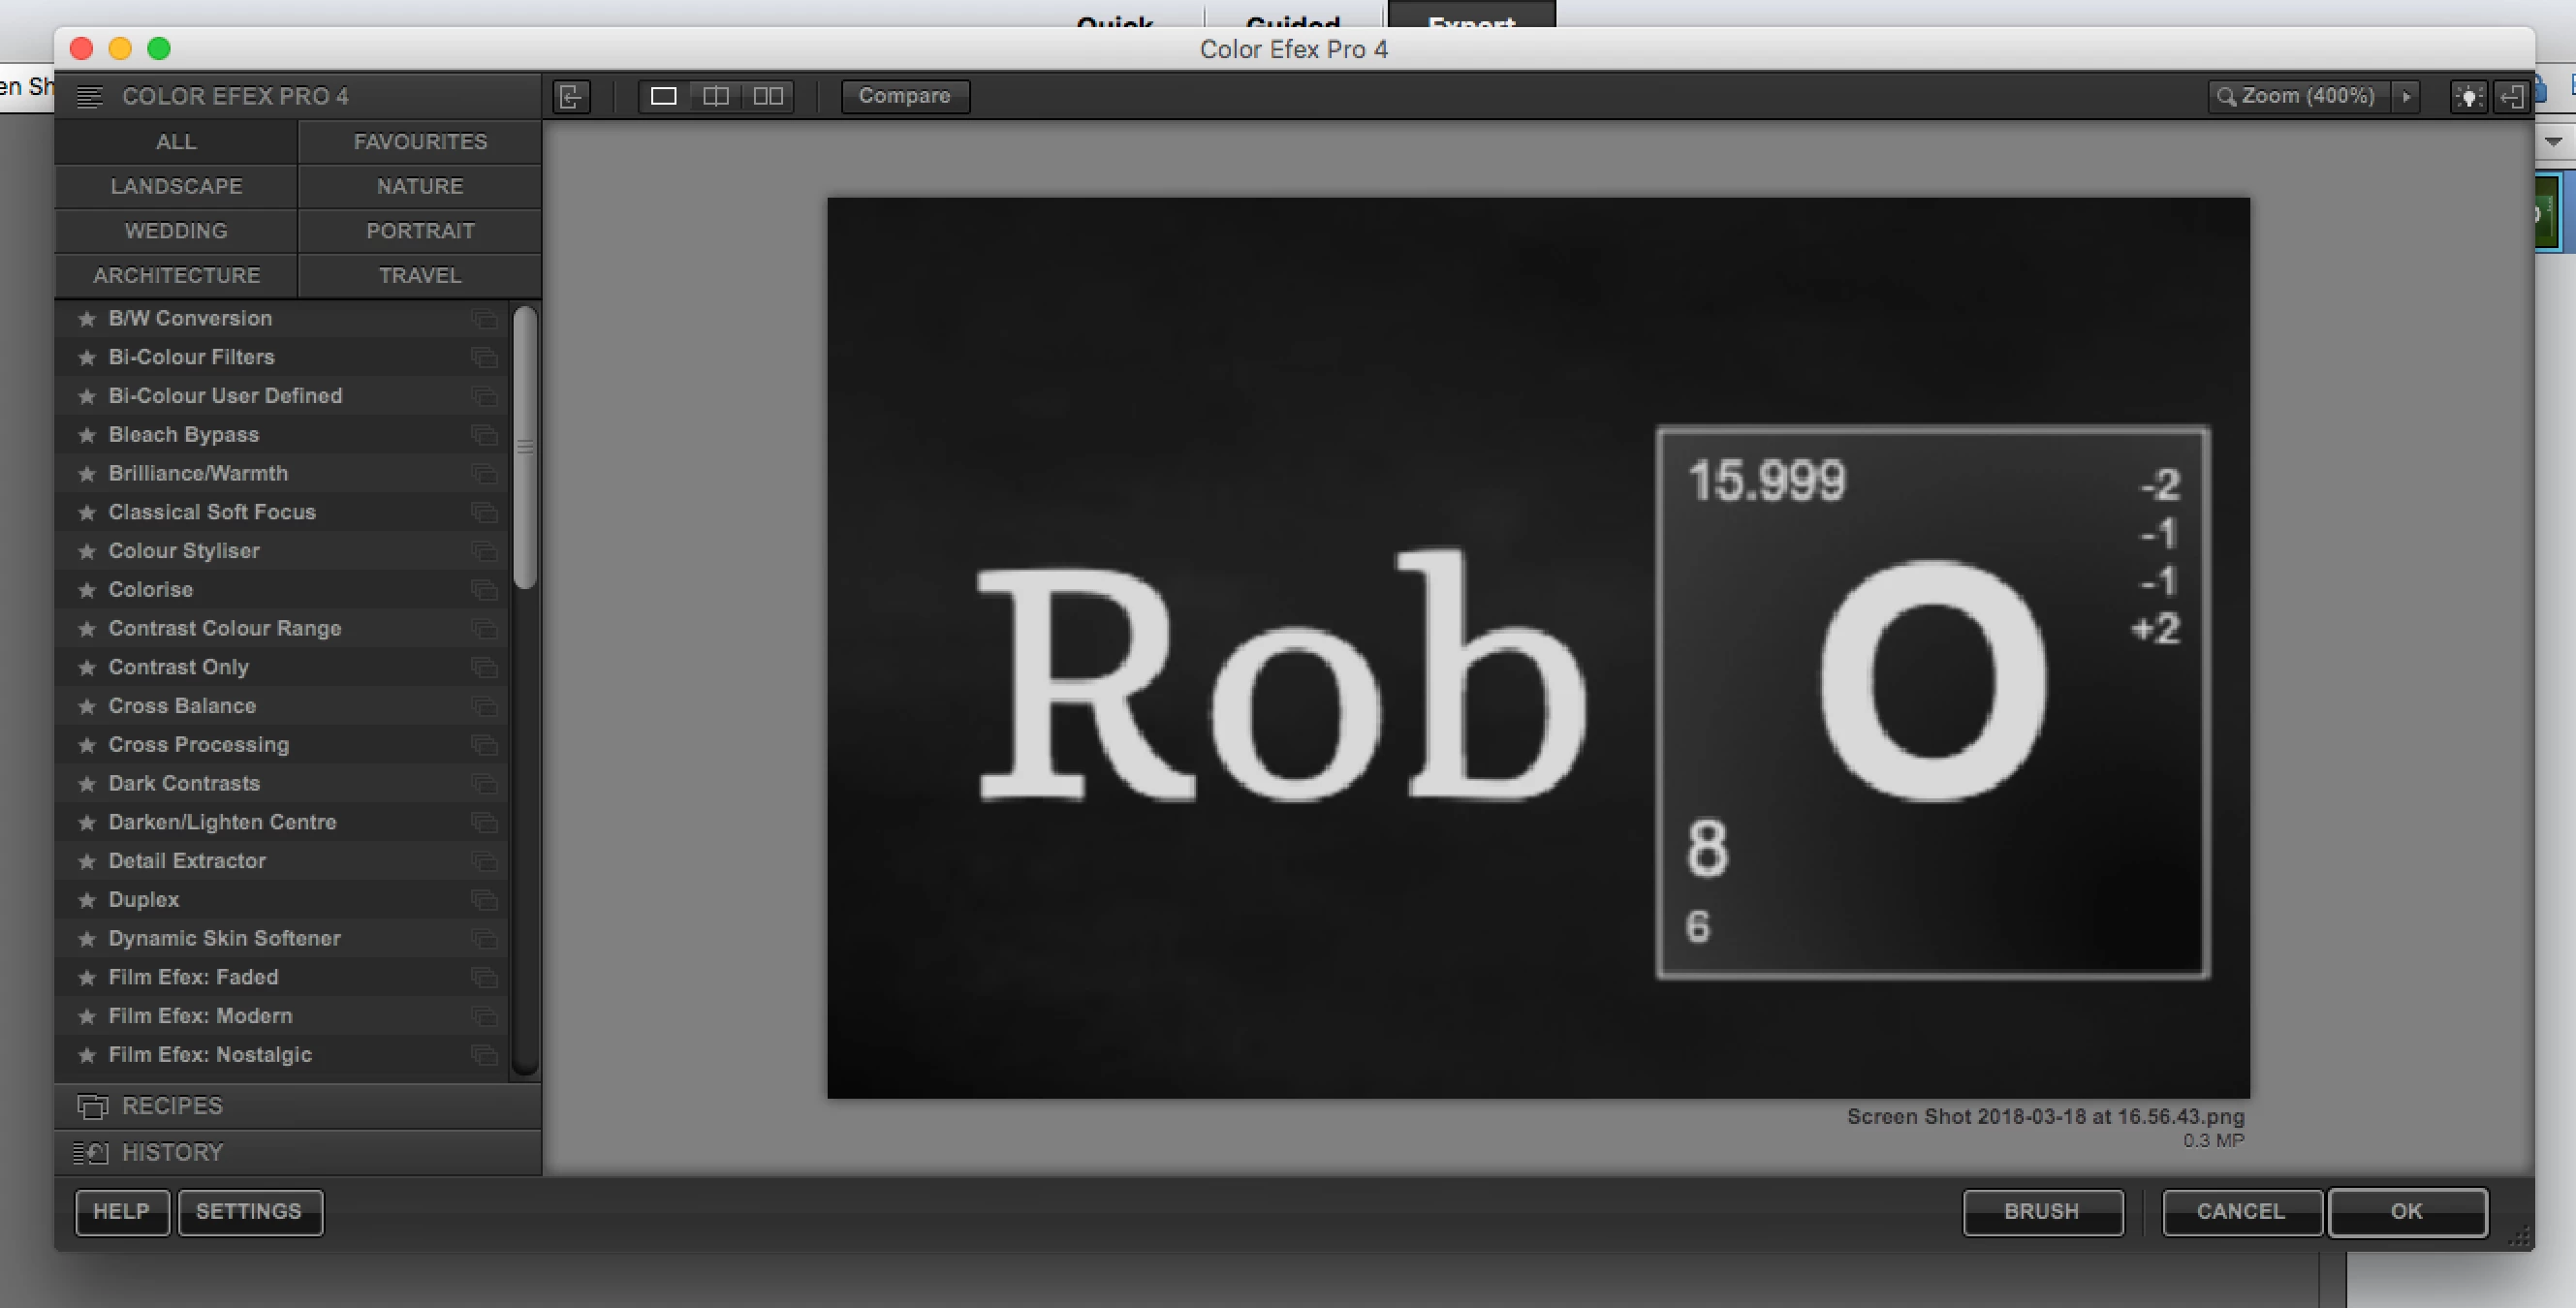Screen dimensions: 2576x1308
Task: Expand the Recipes section
Action: point(172,1106)
